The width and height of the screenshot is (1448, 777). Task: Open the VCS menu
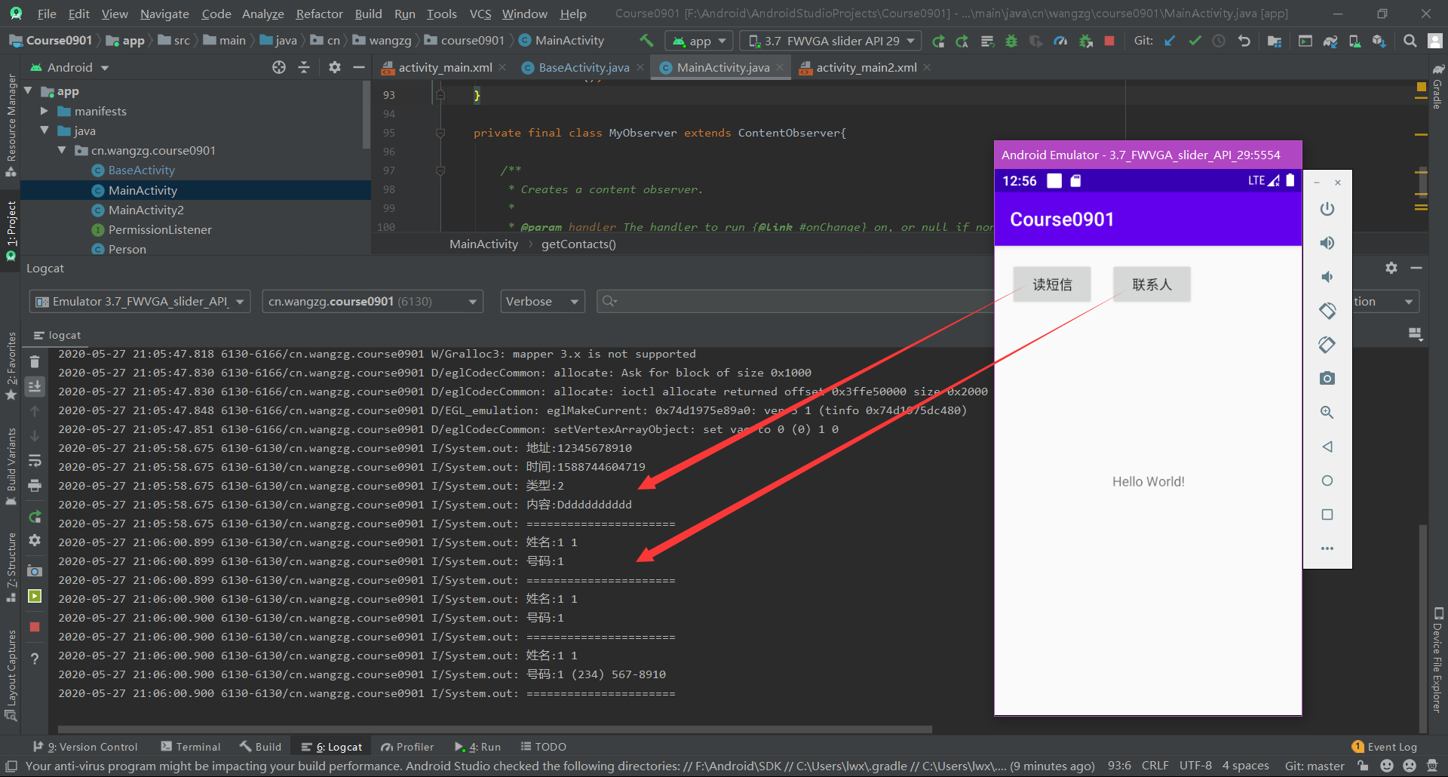pyautogui.click(x=480, y=14)
